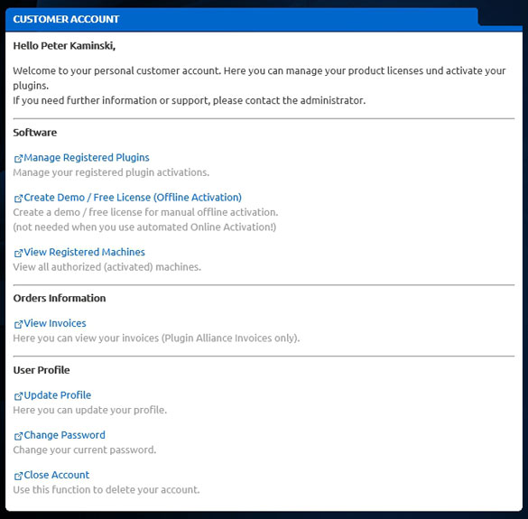Click 'Use this function to delete your account.'
Viewport: 528px width, 519px height.
107,490
